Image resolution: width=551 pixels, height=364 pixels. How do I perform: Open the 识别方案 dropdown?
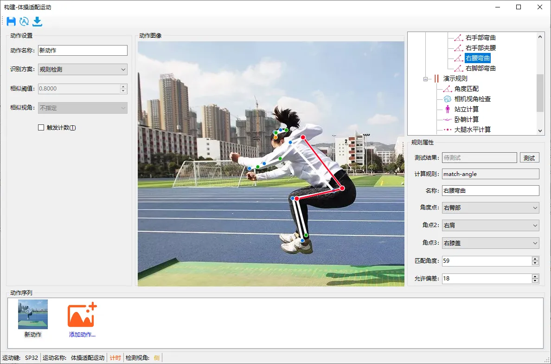83,70
